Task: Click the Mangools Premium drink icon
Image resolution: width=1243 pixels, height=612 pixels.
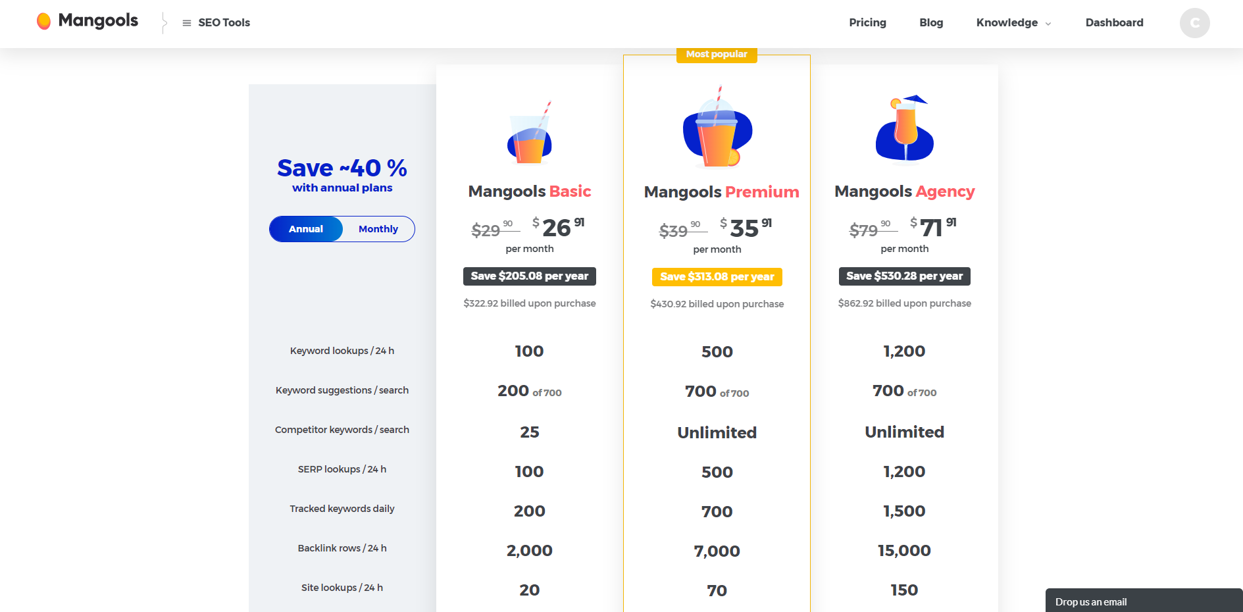Action: point(717,126)
